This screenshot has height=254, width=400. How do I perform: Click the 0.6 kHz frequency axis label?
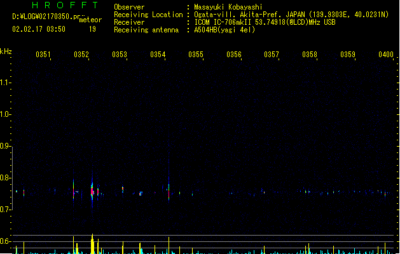click(4, 241)
